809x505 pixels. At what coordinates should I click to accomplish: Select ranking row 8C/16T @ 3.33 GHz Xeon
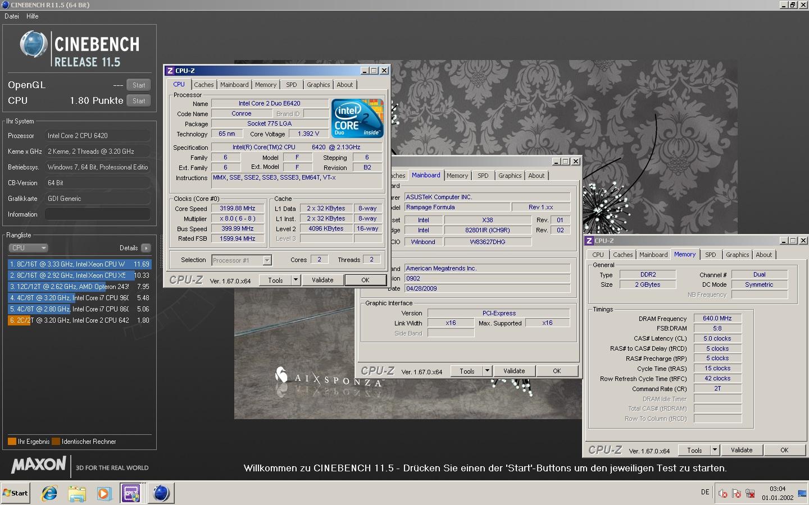pyautogui.click(x=80, y=264)
